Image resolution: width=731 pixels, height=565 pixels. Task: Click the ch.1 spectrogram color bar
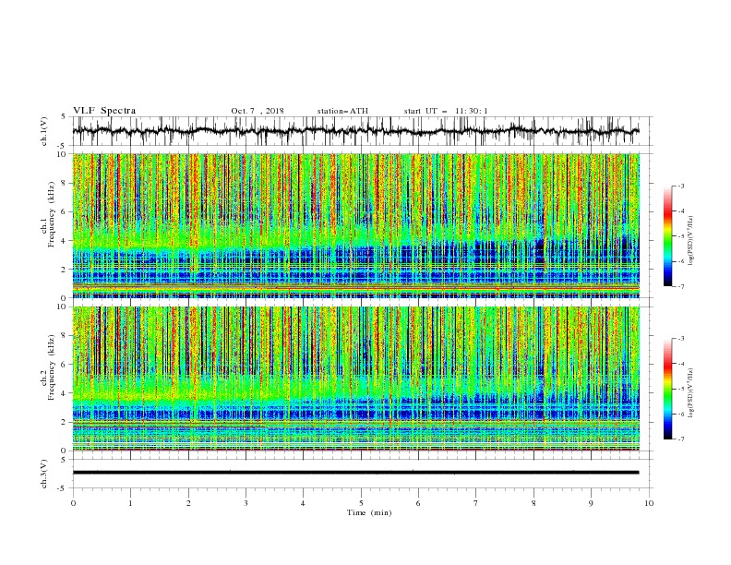coord(667,235)
